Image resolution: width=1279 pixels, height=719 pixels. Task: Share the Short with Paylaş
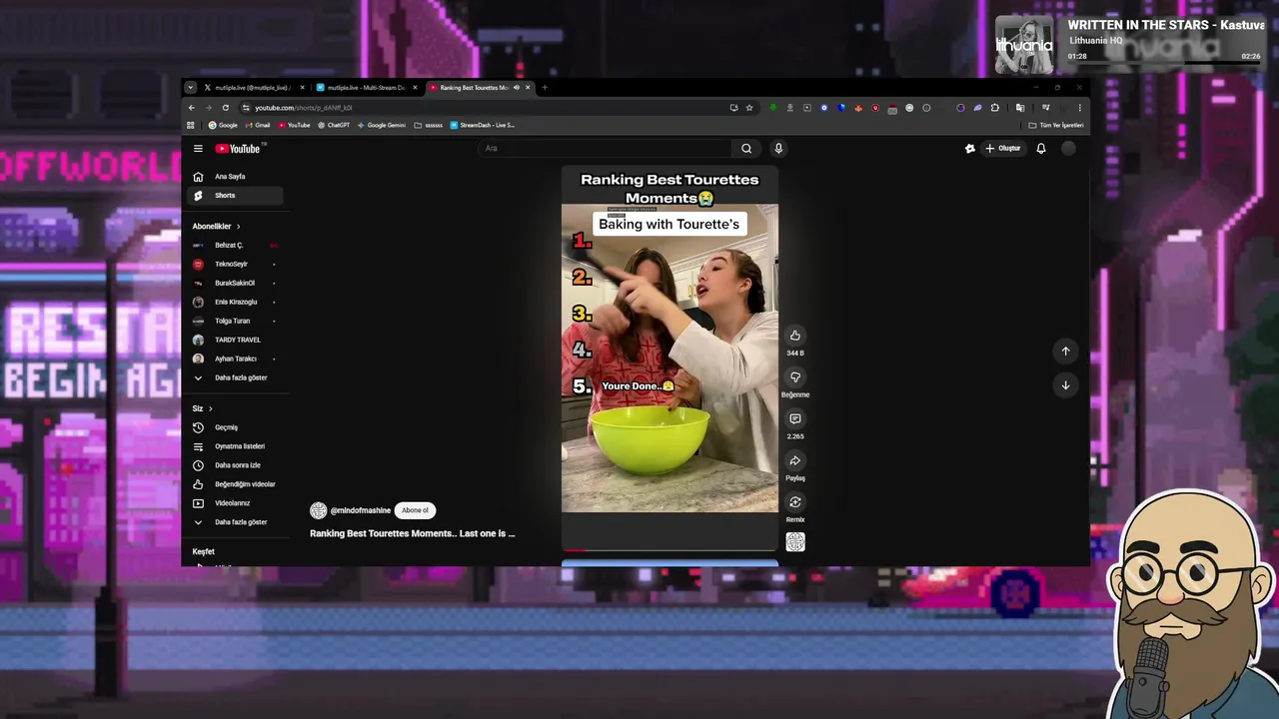(795, 461)
